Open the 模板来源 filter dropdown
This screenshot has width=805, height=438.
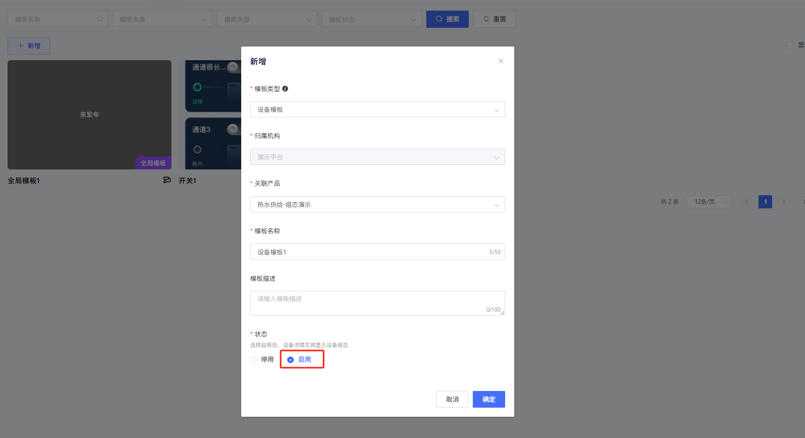tap(162, 19)
